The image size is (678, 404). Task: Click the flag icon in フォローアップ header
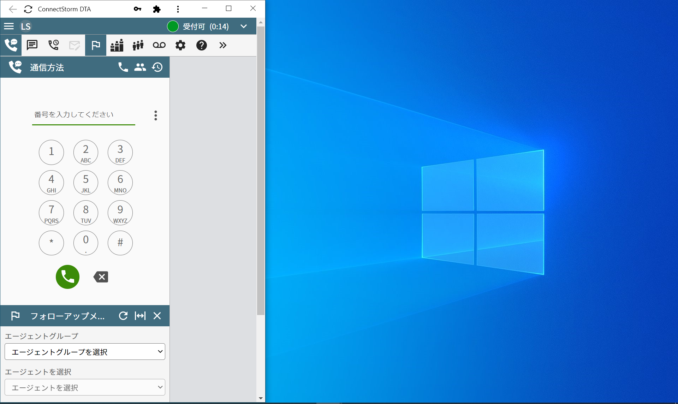pos(15,316)
